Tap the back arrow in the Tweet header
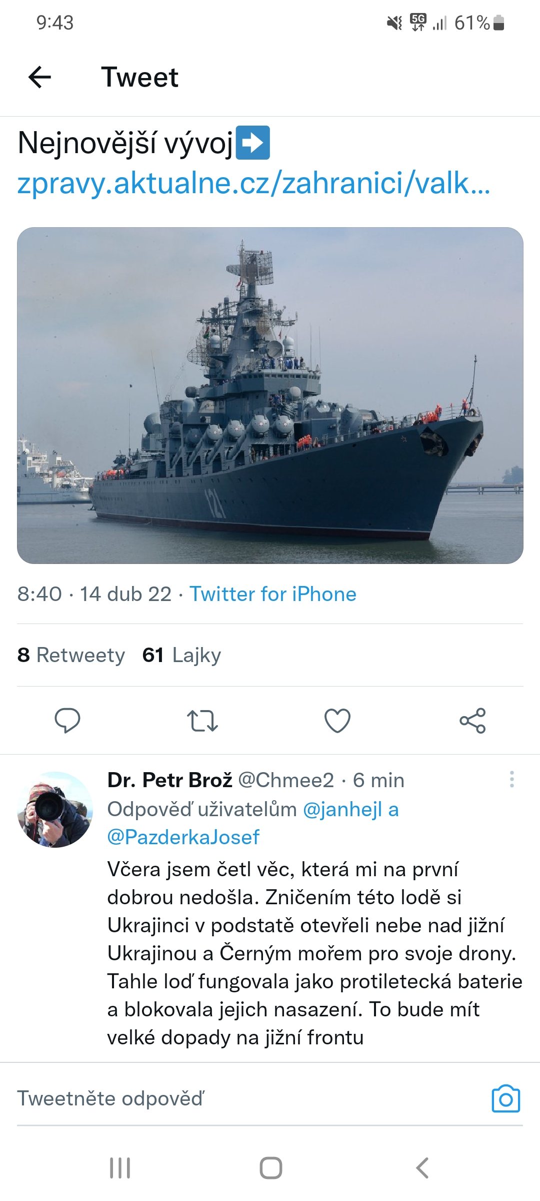 coord(40,78)
